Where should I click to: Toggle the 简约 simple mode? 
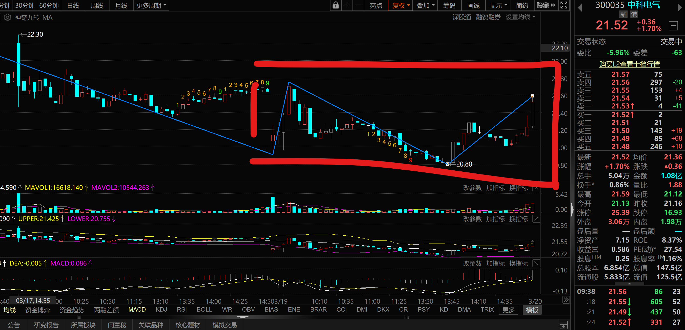pyautogui.click(x=522, y=5)
